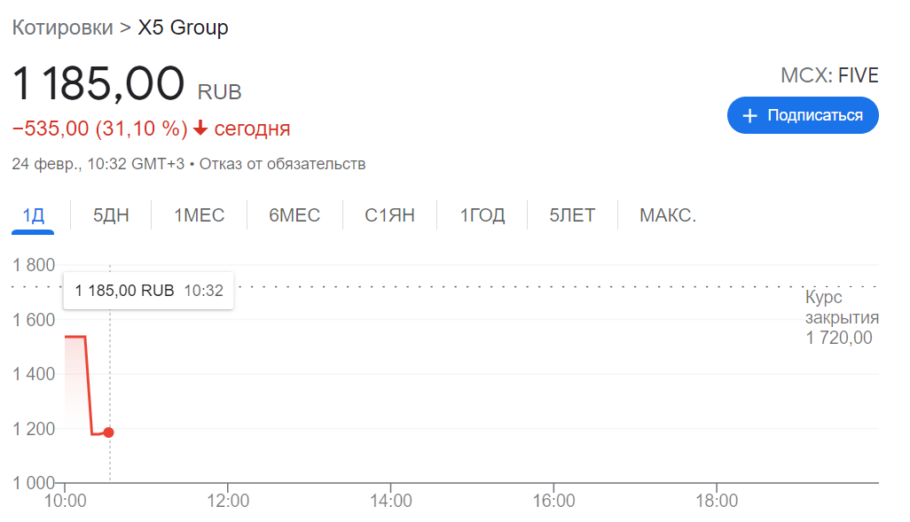Screen dimensions: 910x522
Task: Open the Котировки breadcrumb link
Action: [62, 27]
